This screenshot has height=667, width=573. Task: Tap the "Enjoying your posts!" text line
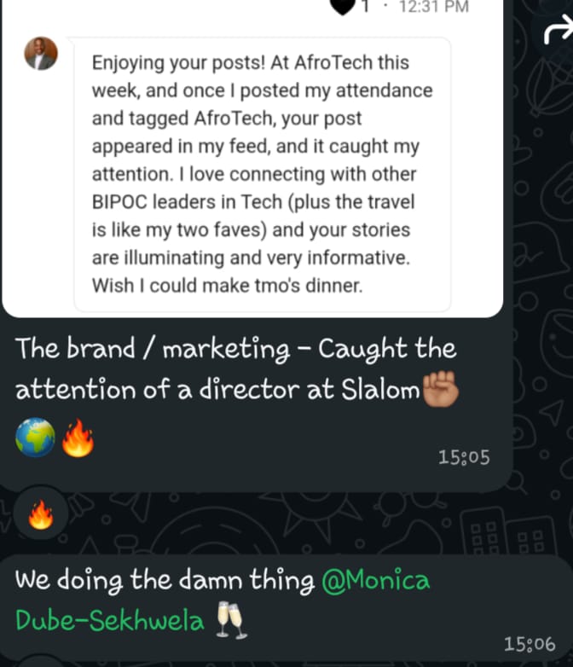(x=250, y=62)
